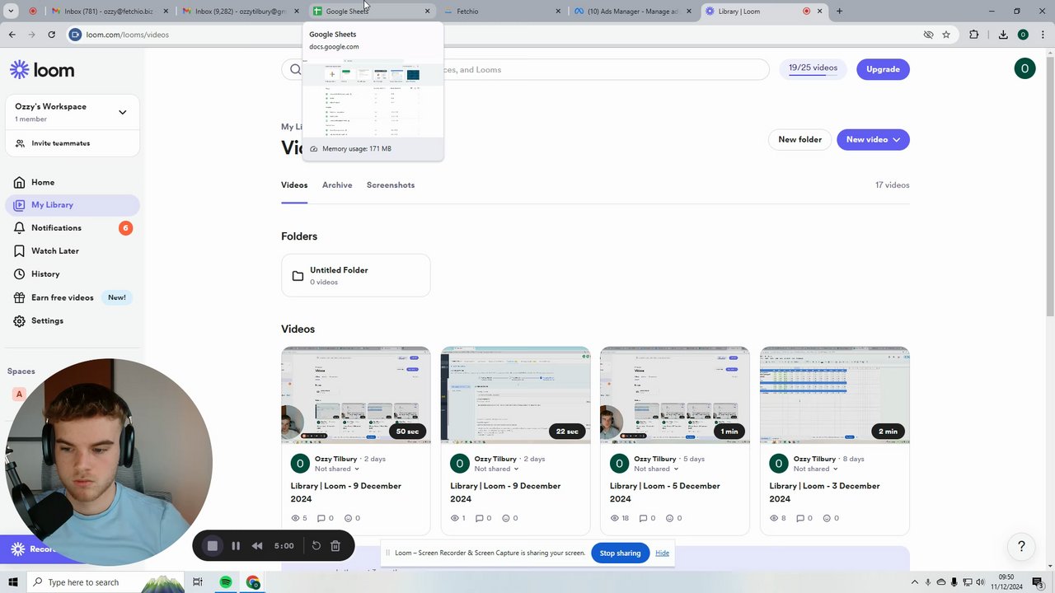Image resolution: width=1055 pixels, height=593 pixels.
Task: Open the 2 min video thumbnail
Action: [834, 395]
